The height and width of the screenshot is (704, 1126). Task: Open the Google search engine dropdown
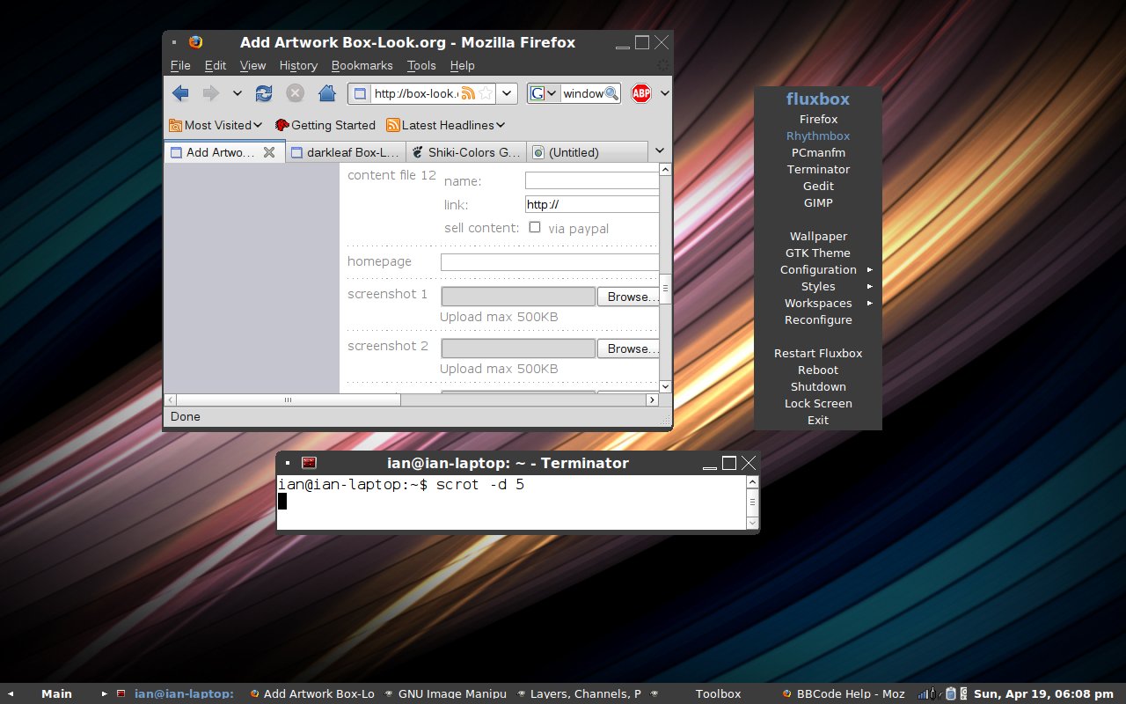544,93
